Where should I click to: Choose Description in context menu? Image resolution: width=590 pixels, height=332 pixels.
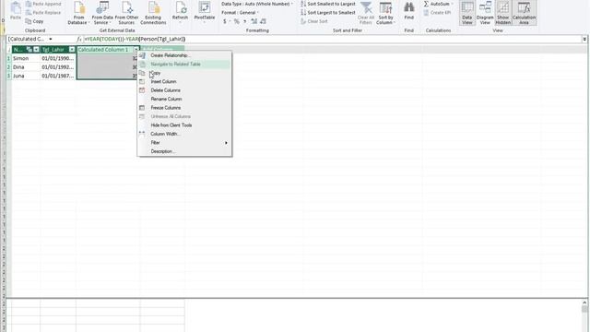[x=184, y=151]
